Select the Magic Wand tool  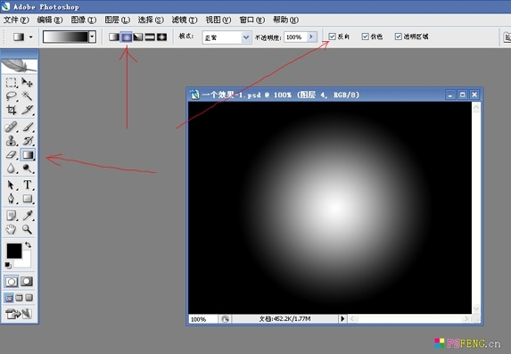tap(27, 95)
